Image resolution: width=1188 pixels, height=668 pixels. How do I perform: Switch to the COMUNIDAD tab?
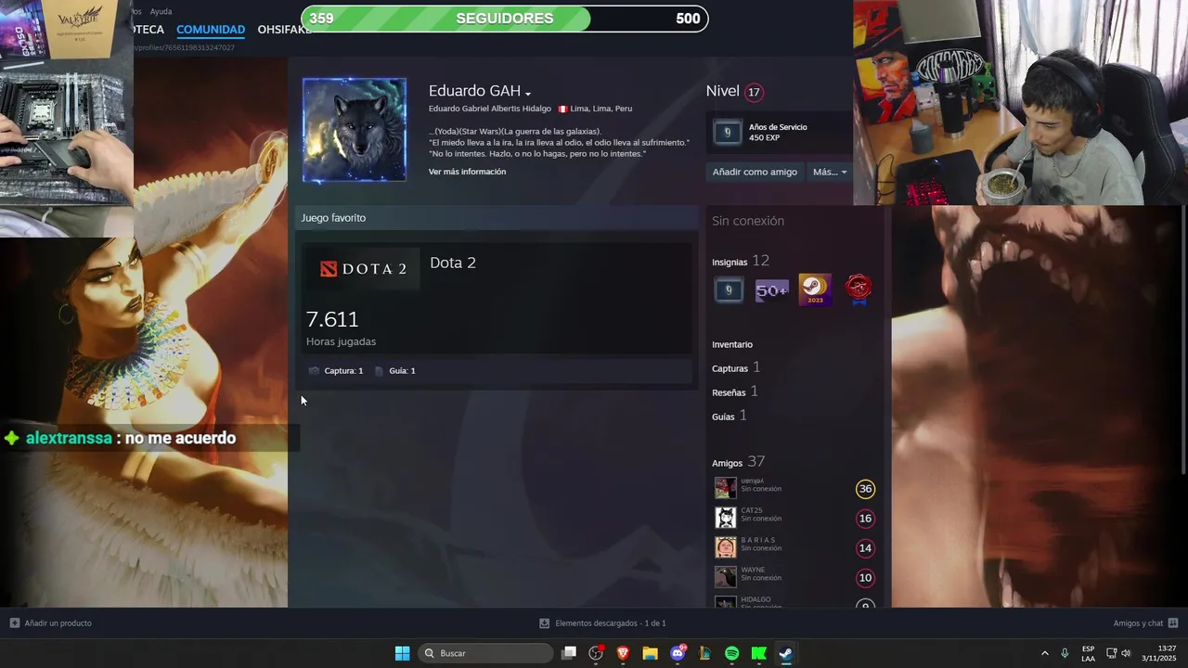[211, 30]
